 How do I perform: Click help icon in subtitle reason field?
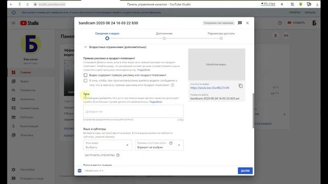click(171, 143)
